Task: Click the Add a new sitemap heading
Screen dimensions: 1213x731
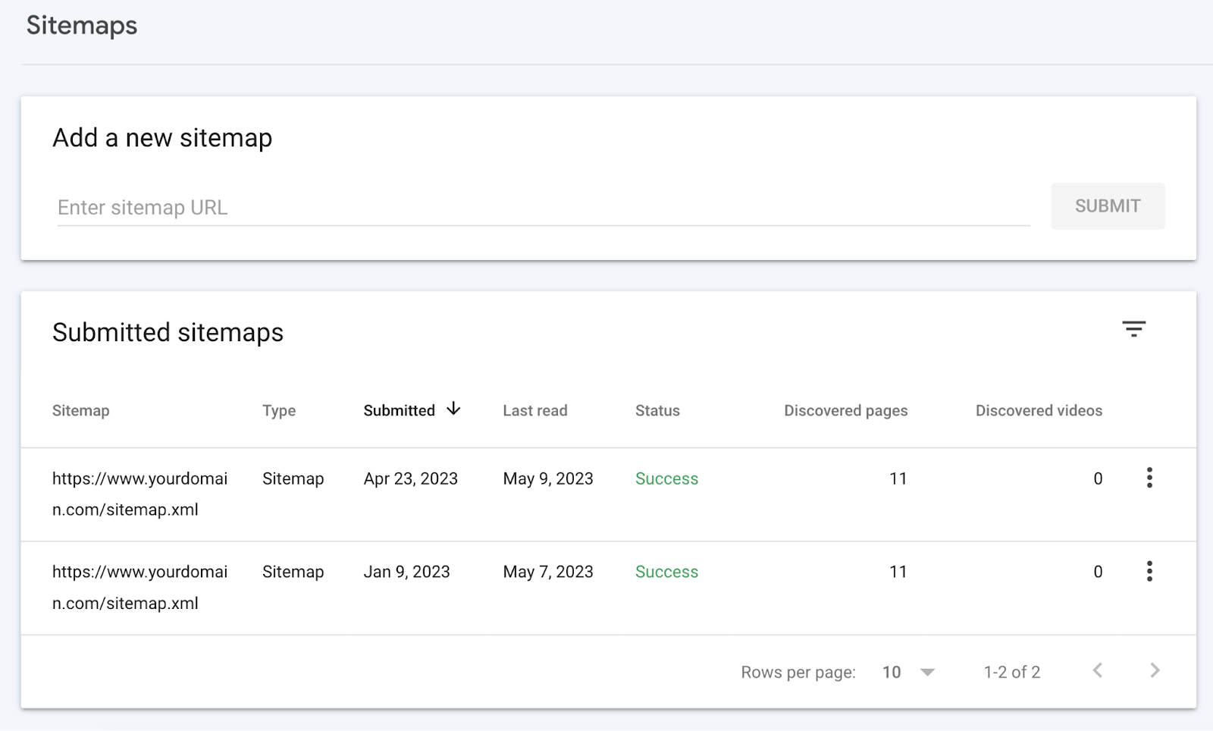Action: (x=162, y=138)
